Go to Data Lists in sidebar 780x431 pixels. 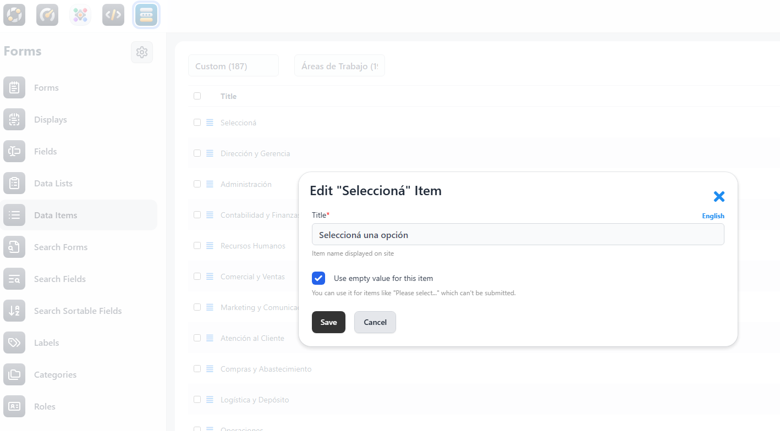point(53,184)
